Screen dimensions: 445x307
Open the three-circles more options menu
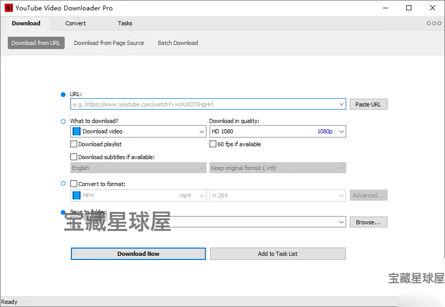click(434, 23)
